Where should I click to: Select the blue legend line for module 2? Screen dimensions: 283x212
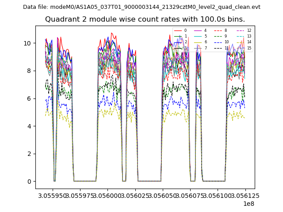point(177,42)
